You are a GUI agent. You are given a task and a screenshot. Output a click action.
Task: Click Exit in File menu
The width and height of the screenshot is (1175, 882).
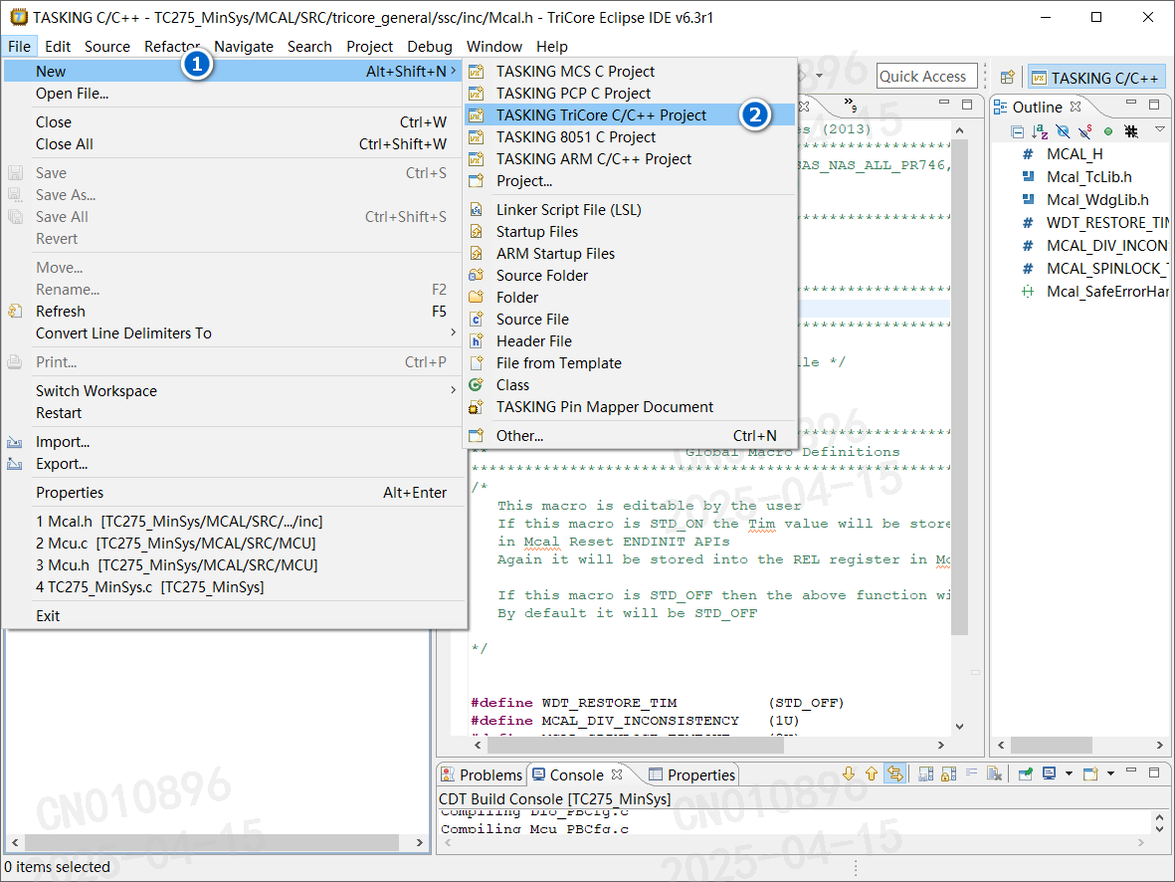point(234,616)
